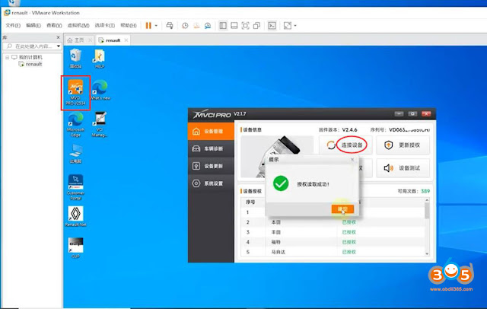
Task: Close the library panel
Action: pos(58,37)
